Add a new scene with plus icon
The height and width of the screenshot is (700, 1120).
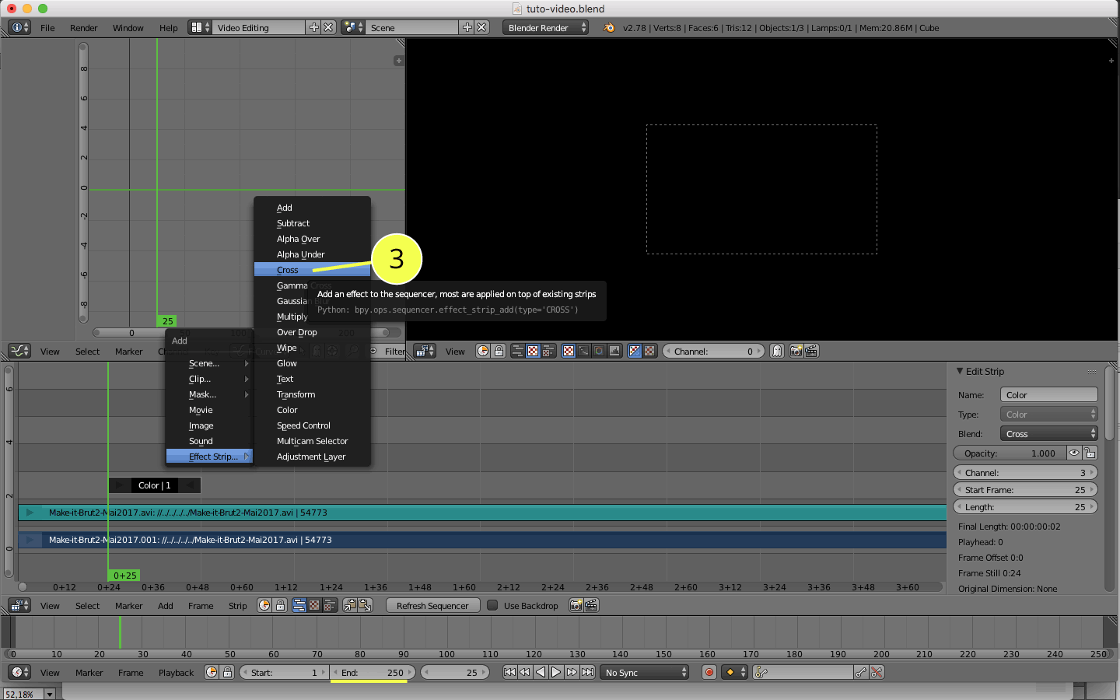(467, 27)
